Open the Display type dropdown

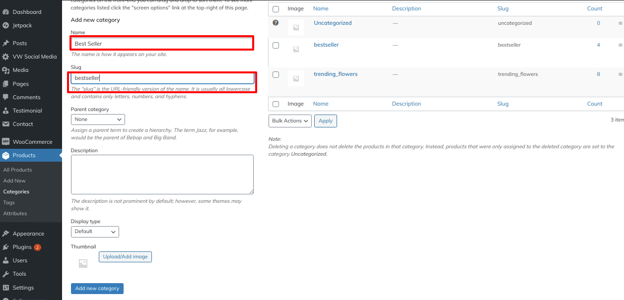coord(95,232)
